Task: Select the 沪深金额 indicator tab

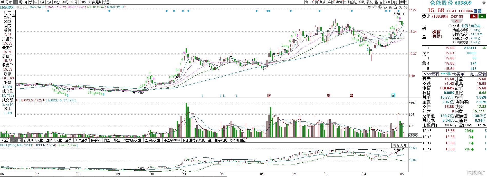Action: 81,140
